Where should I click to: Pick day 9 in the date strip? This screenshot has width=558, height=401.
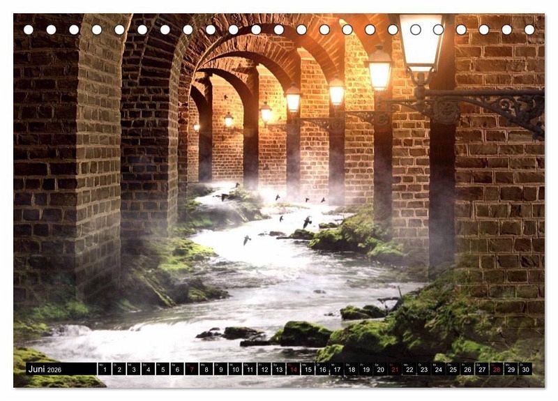click(x=220, y=369)
